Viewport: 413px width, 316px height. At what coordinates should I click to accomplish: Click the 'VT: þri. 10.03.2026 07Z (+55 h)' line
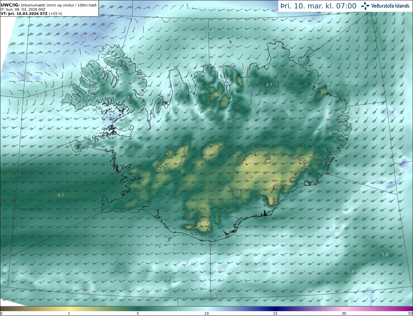click(x=32, y=14)
